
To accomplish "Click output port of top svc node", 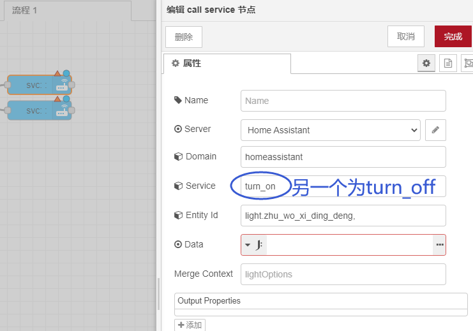I will 71,85.
